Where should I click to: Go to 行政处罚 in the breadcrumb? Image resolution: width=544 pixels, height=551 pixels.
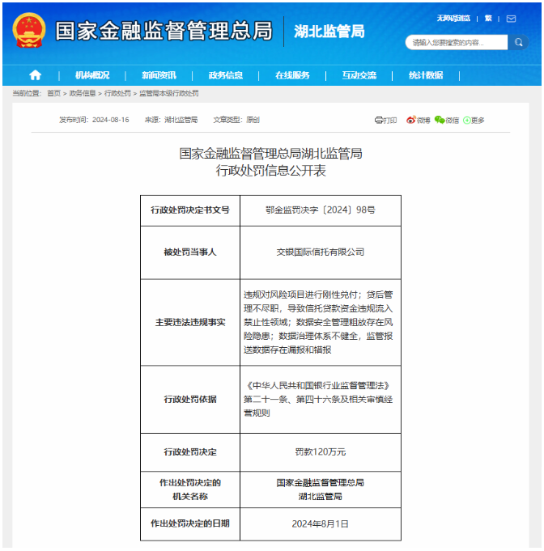(x=117, y=93)
